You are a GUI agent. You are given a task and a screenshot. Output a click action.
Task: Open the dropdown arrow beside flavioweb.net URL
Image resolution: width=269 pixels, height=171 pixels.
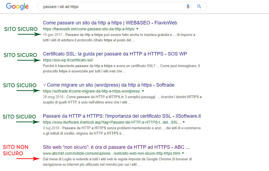pos(137,29)
